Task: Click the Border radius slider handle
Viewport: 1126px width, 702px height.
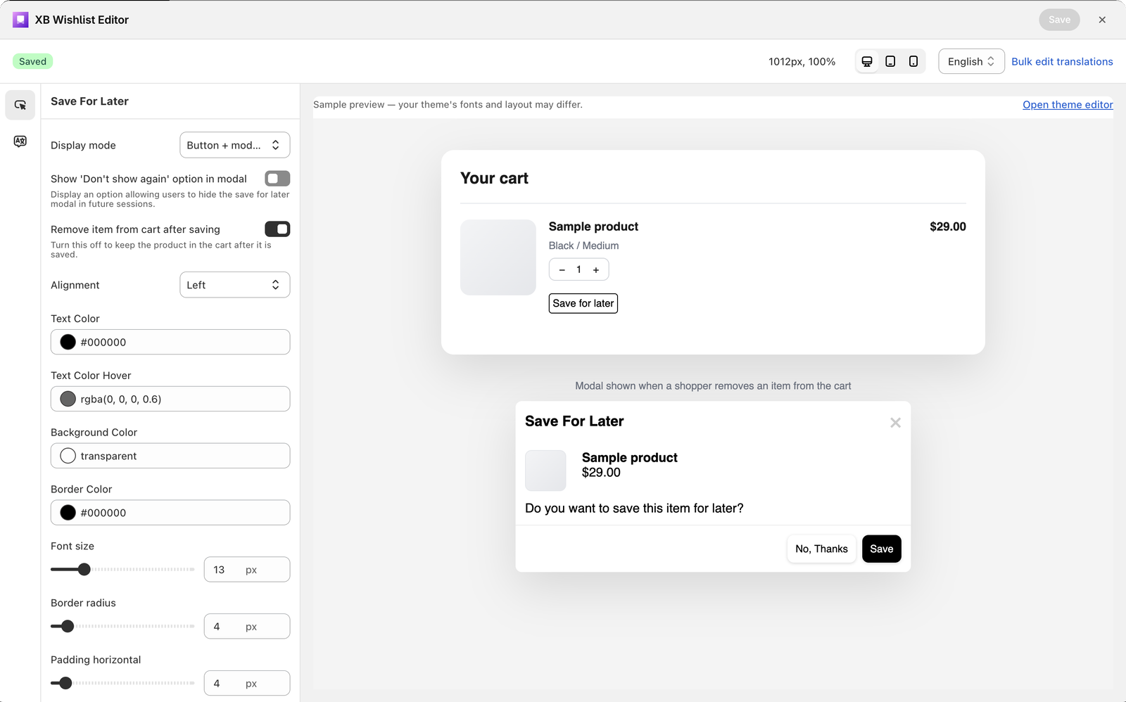Action: (x=68, y=627)
